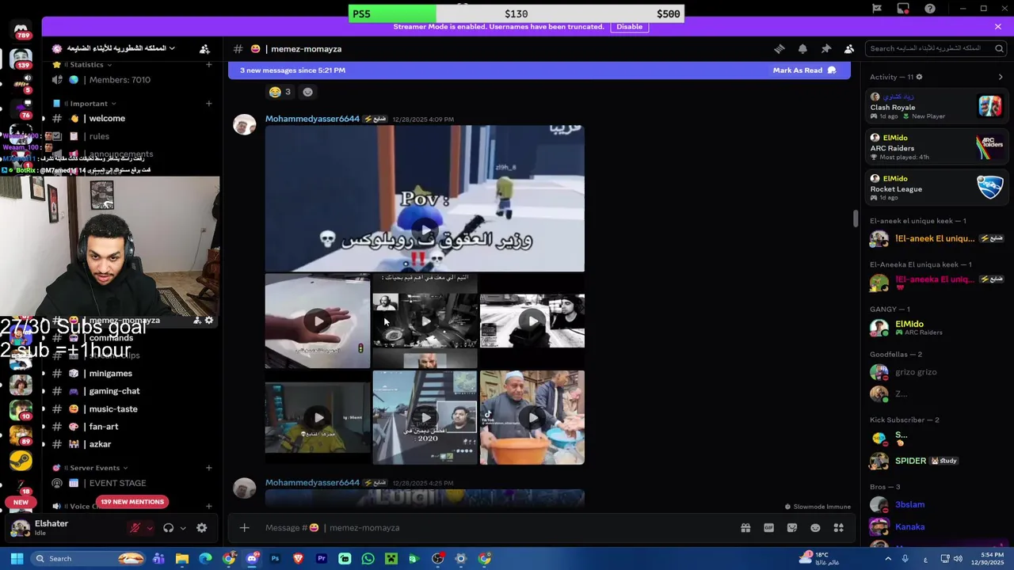Jump to 3 new messages since 5:21 PM

coord(293,70)
